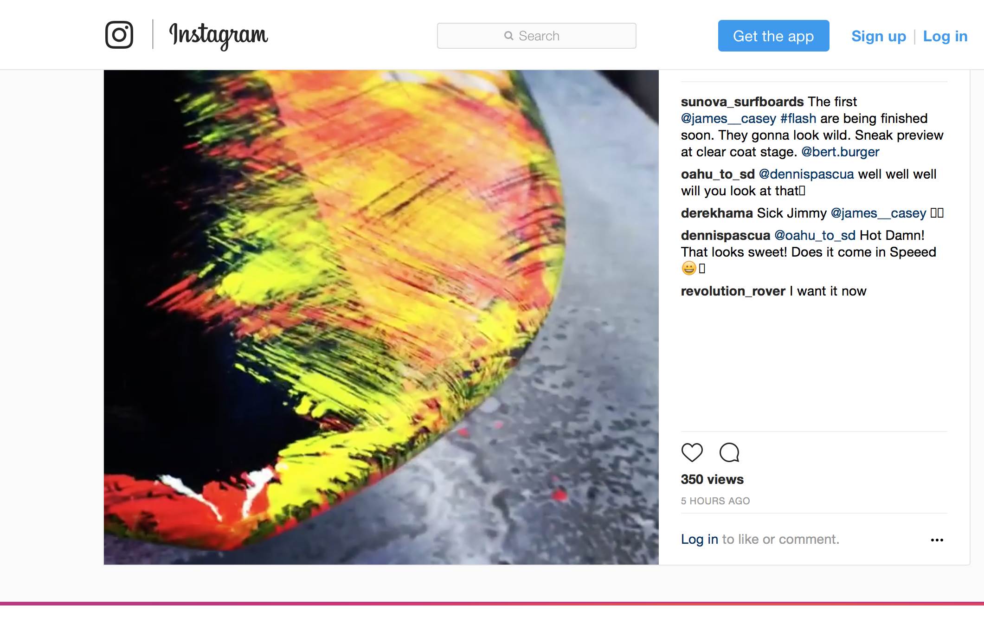
Task: Open the Log in link in header
Action: click(945, 36)
